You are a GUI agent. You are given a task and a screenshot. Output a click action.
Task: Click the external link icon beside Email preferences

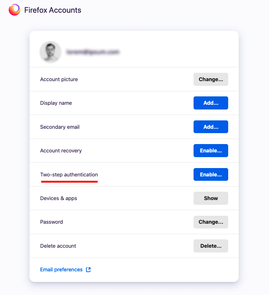pyautogui.click(x=88, y=270)
